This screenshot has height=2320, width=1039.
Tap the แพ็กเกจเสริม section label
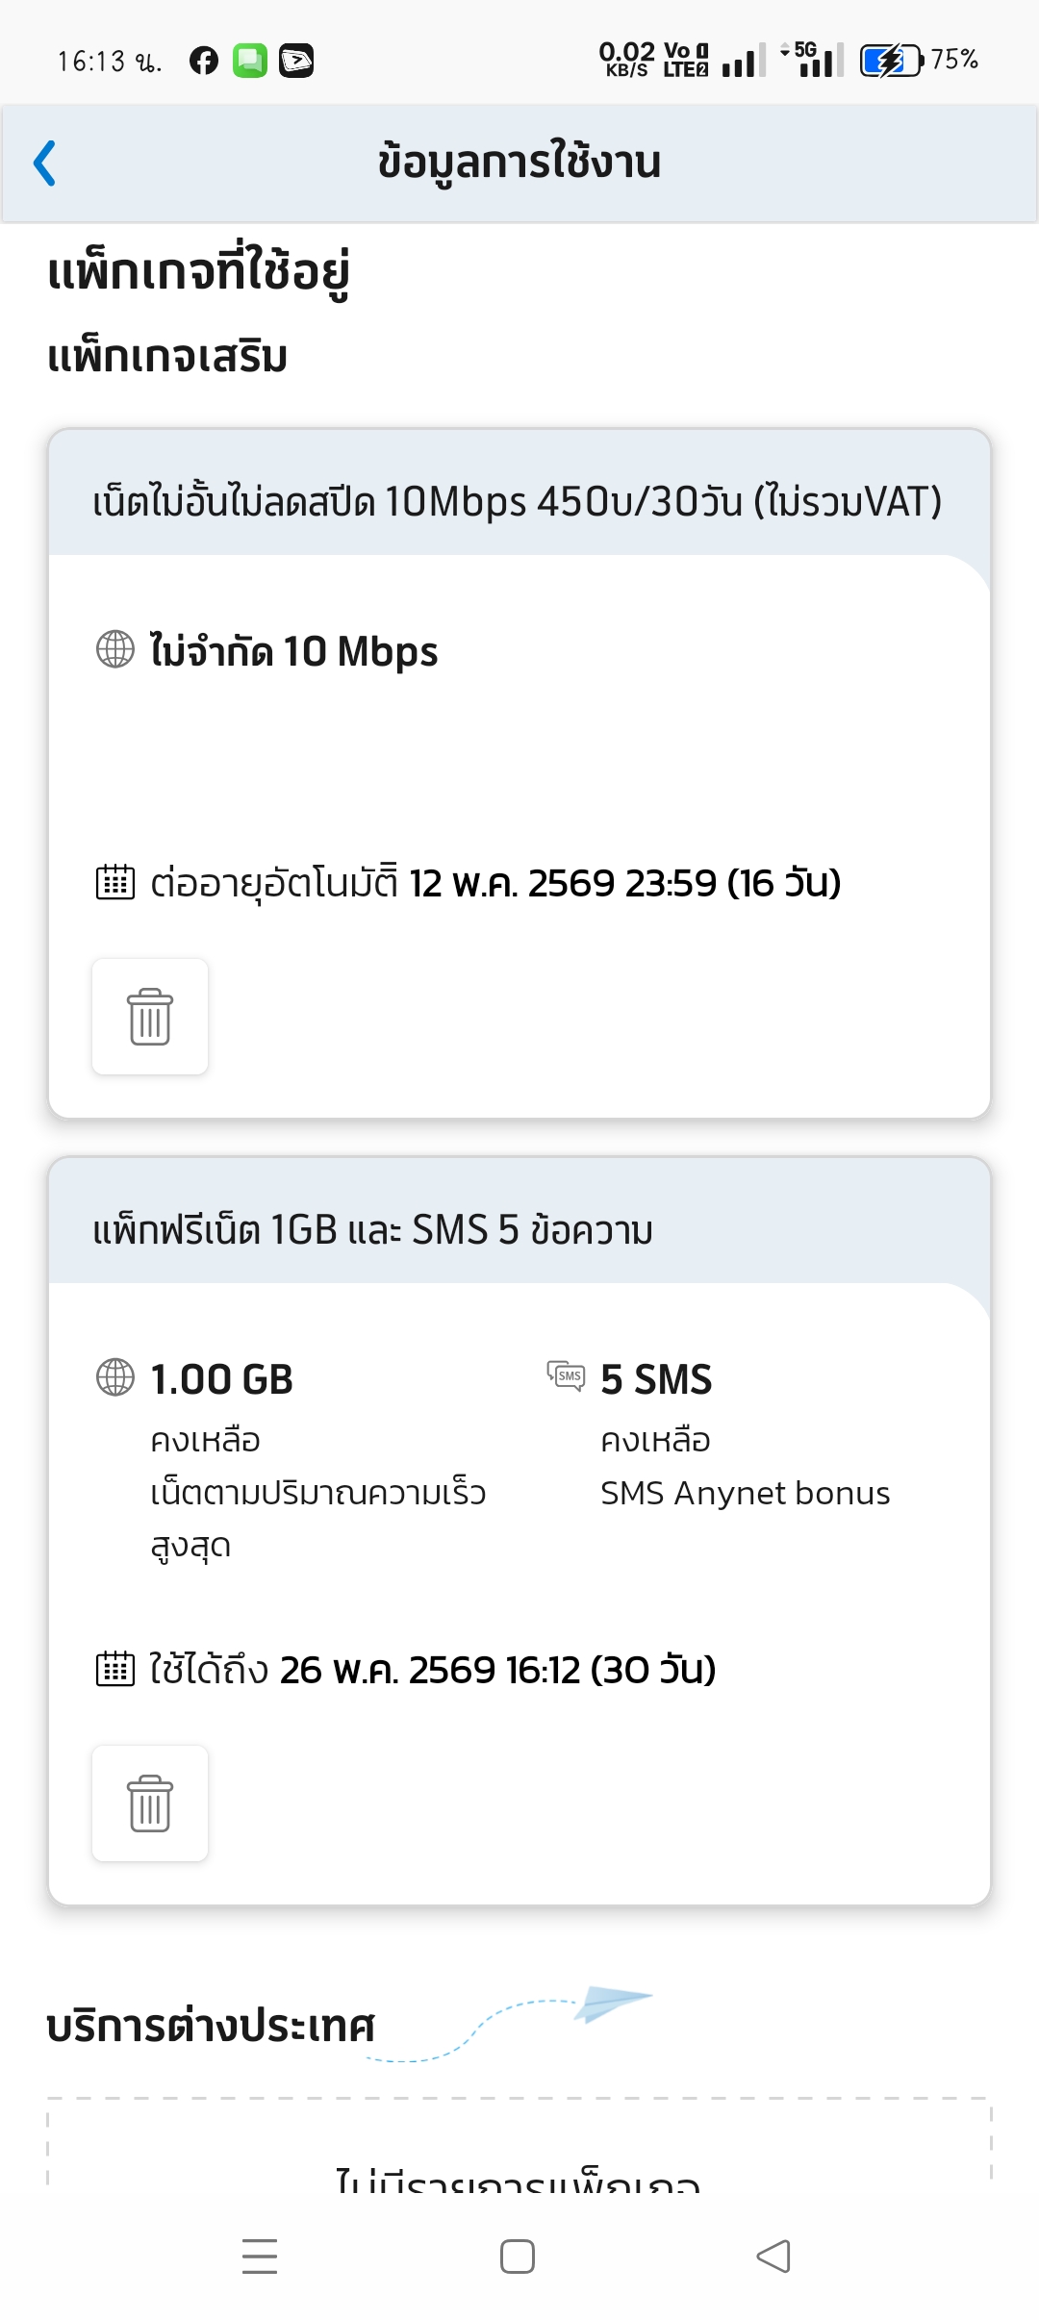(x=167, y=357)
